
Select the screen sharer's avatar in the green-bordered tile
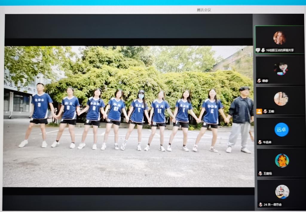(x=279, y=38)
